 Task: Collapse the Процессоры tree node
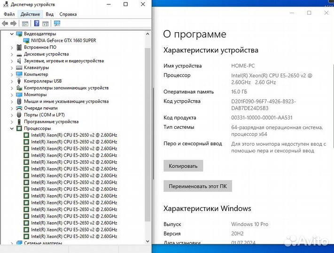(x=12, y=128)
